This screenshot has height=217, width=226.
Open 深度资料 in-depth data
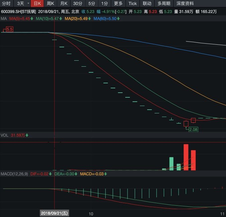coord(185,4)
